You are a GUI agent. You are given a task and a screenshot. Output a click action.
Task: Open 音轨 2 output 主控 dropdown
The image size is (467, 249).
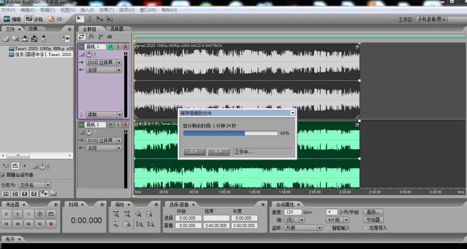[x=104, y=148]
